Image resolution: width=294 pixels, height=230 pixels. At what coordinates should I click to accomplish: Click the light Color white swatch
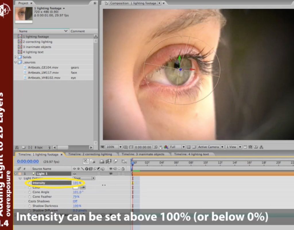(76, 187)
